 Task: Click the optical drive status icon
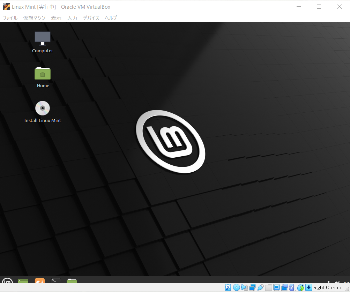click(x=236, y=287)
